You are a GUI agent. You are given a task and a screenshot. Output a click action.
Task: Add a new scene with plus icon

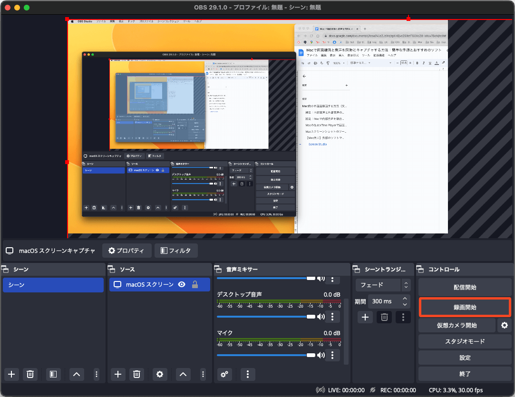[x=11, y=374]
